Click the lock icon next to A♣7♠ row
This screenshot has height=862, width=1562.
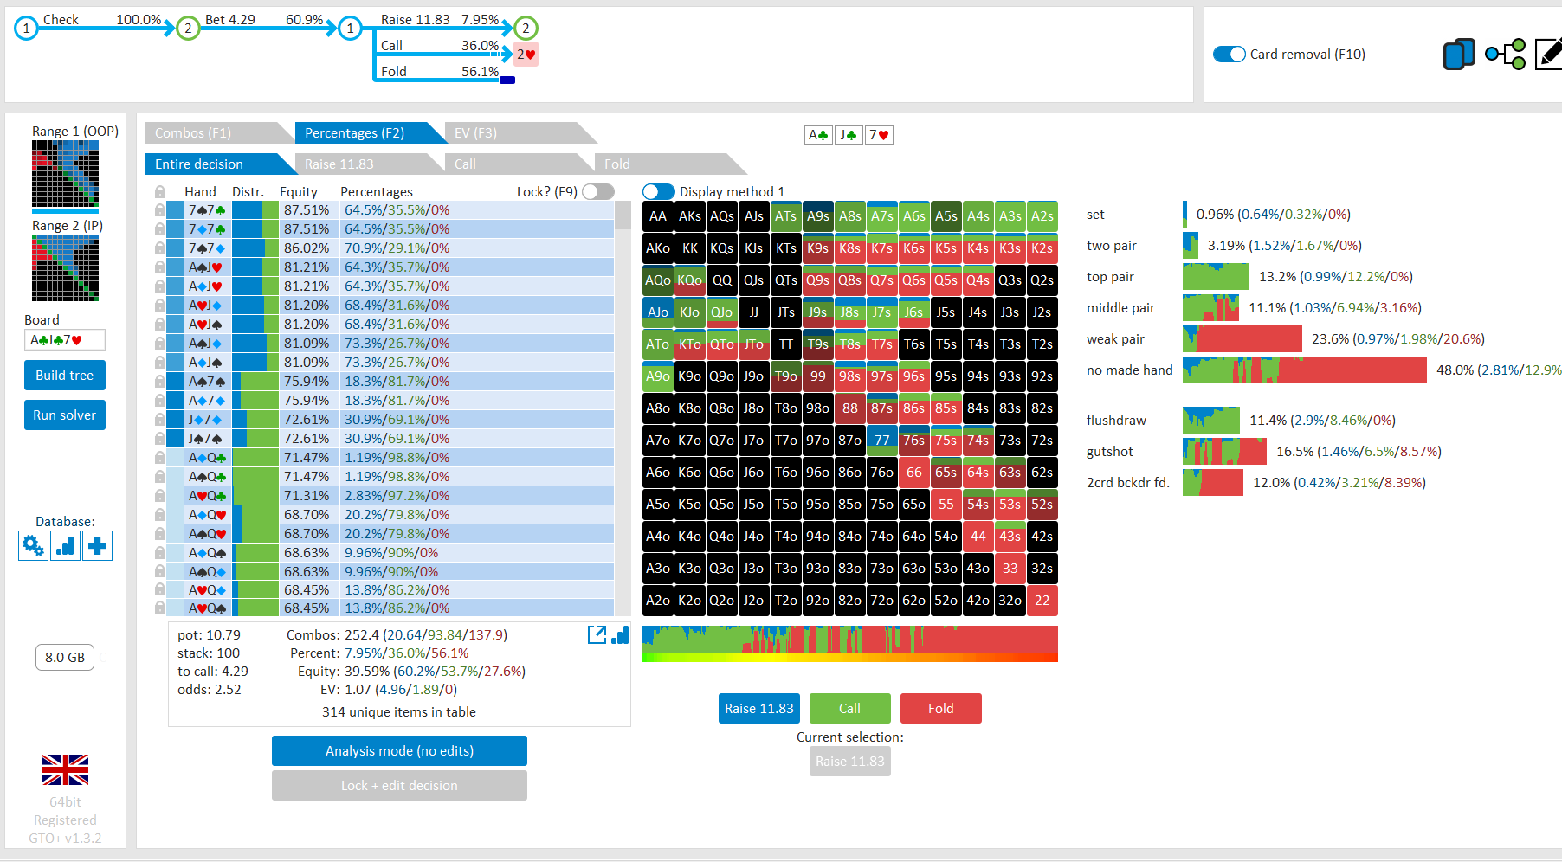click(x=160, y=382)
